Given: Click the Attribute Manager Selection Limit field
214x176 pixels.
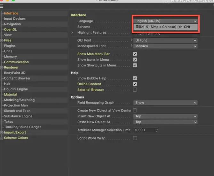Looking at the screenshot, I should click(x=144, y=130).
